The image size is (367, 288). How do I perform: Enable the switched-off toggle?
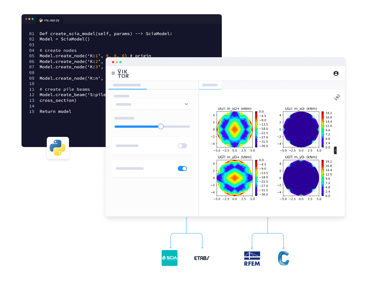182,146
